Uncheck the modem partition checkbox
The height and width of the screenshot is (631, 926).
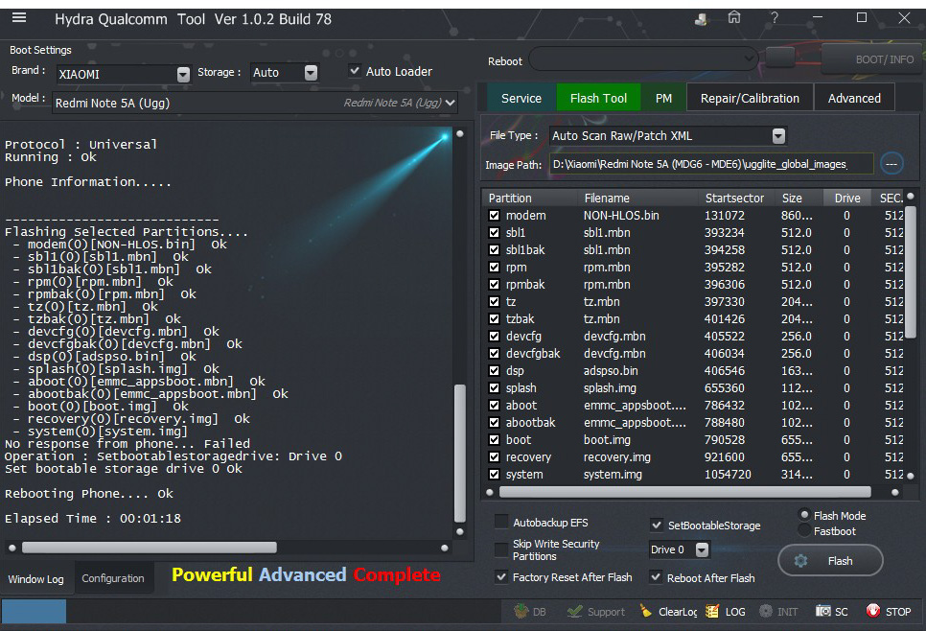495,216
